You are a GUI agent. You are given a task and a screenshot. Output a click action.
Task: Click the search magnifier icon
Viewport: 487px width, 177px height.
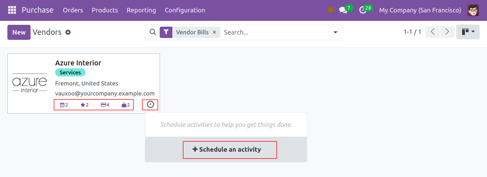point(153,32)
